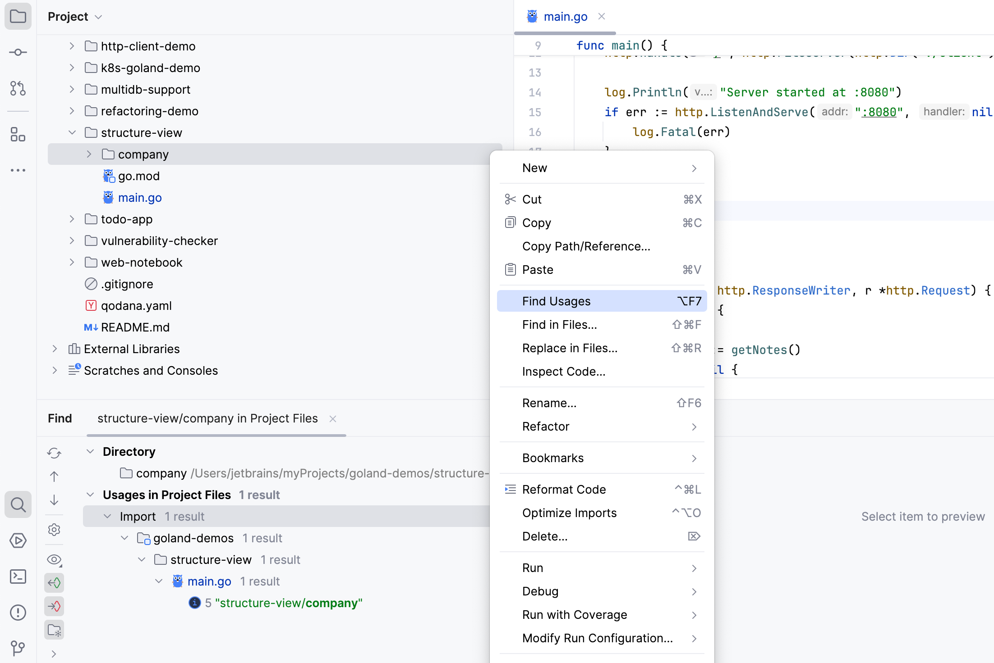Open the Version Control tool window
994x663 pixels.
(x=18, y=649)
